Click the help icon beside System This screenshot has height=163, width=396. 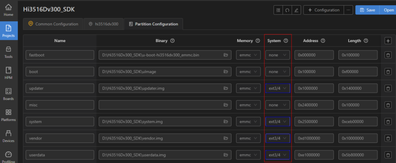click(286, 41)
